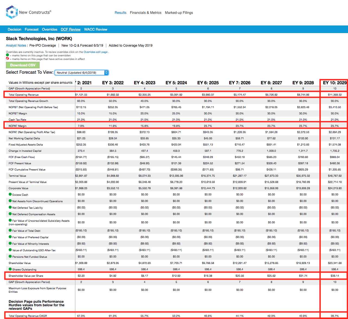Click the Slack Technologies, Inc (WORK) heading
The height and width of the screenshot is (319, 348).
click(x=39, y=38)
